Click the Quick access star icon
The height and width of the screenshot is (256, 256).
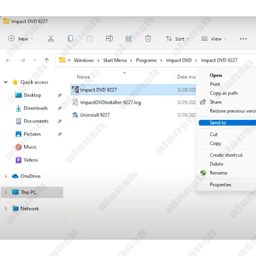pos(15,82)
